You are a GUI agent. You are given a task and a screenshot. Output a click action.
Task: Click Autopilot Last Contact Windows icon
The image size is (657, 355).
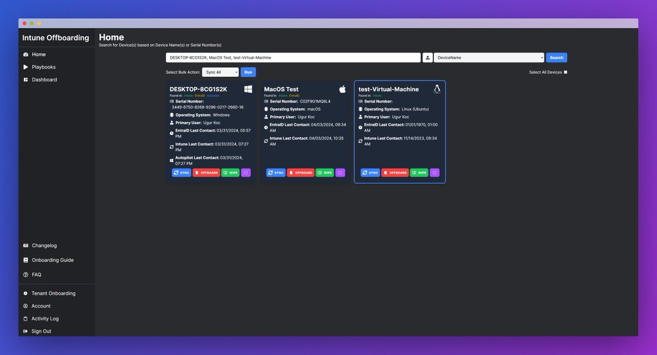172,161
